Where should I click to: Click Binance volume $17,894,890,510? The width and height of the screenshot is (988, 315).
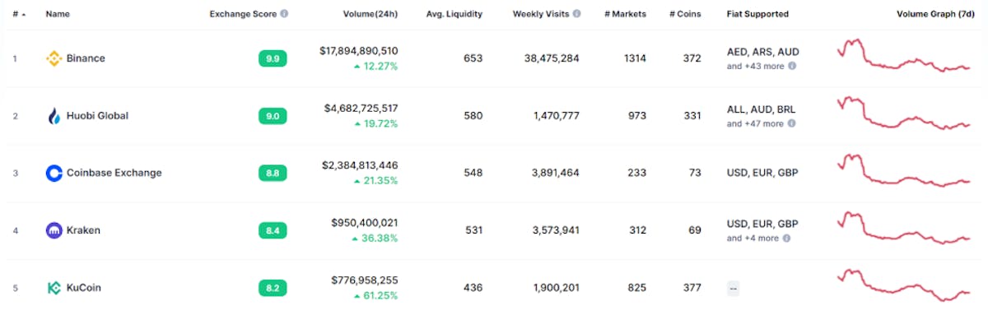(x=359, y=51)
